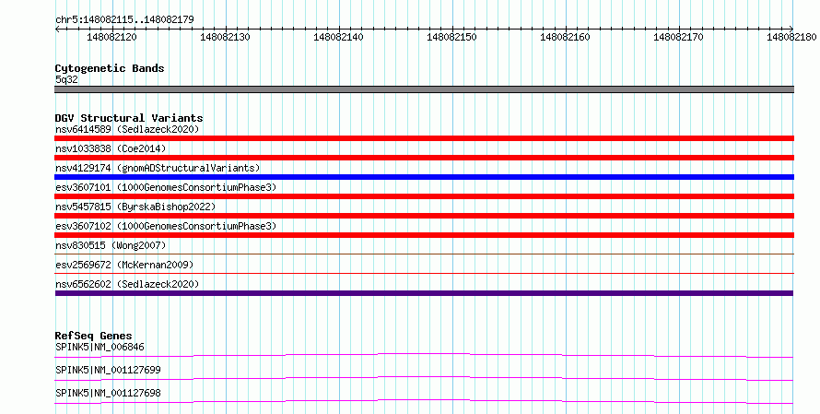This screenshot has width=820, height=414.
Task: Open SPINK5|NM_001127699 transcript label
Action: pyautogui.click(x=108, y=370)
